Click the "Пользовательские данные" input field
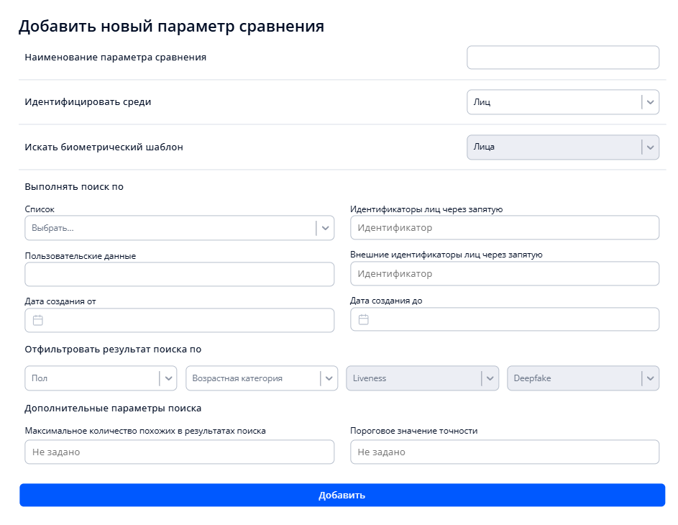The width and height of the screenshot is (678, 525). click(x=179, y=274)
